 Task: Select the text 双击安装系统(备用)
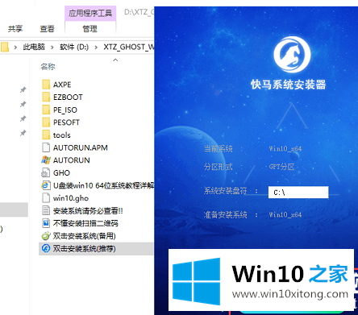84,236
